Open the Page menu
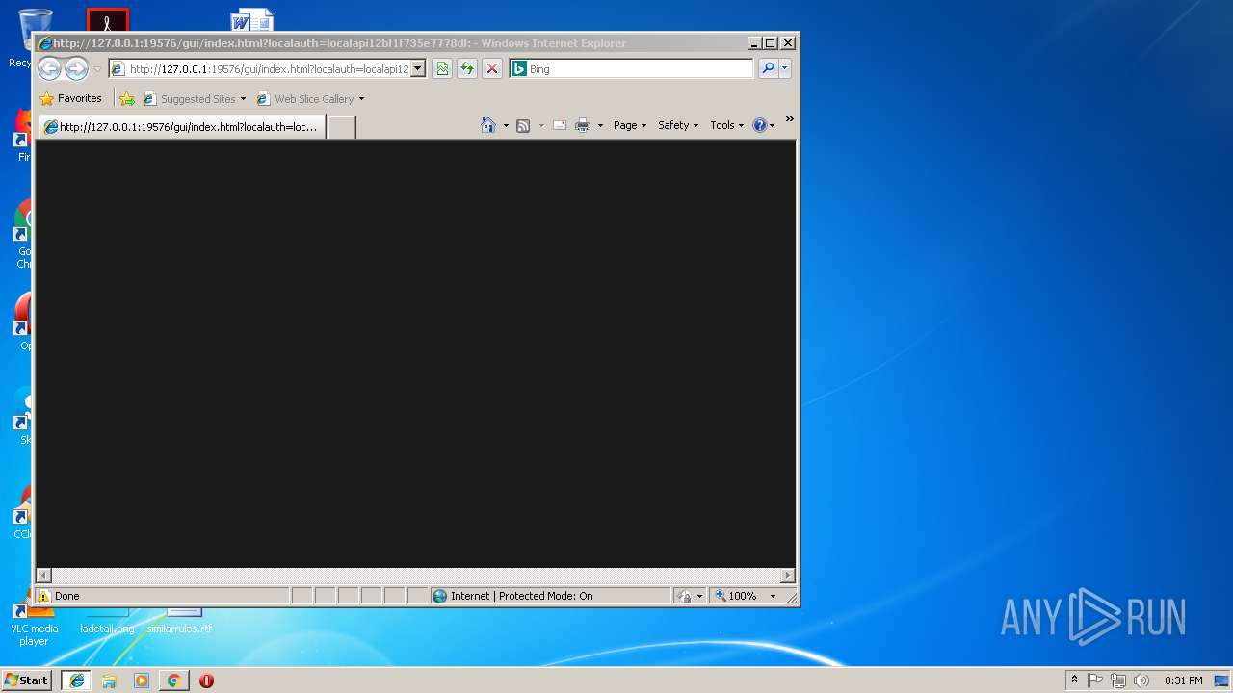1233x693 pixels. point(630,125)
